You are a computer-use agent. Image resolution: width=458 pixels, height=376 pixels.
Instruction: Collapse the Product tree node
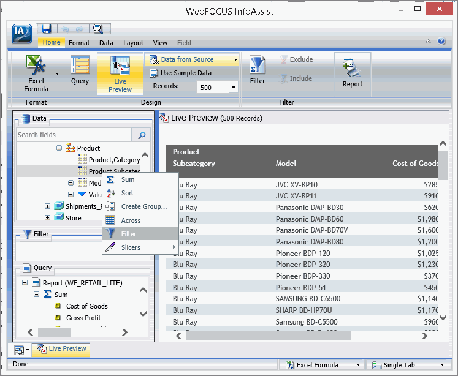(59, 148)
